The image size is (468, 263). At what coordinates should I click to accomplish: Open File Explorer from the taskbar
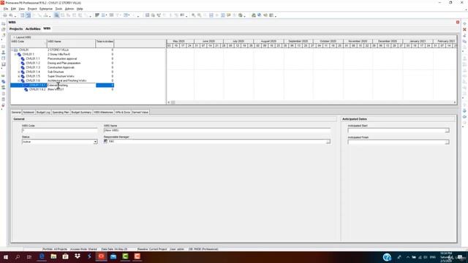tap(53, 256)
